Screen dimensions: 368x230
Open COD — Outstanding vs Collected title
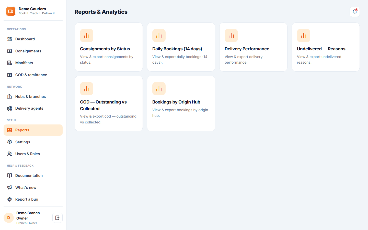(x=103, y=105)
